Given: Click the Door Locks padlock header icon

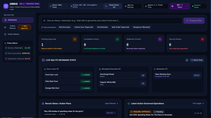Looking at the screenshot, I should click(x=45, y=69).
